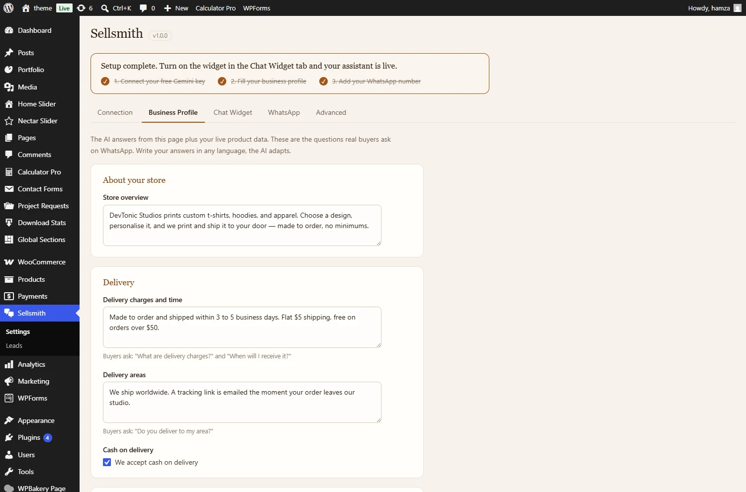This screenshot has width=746, height=492.
Task: Open the theme home icon
Action: coord(26,8)
